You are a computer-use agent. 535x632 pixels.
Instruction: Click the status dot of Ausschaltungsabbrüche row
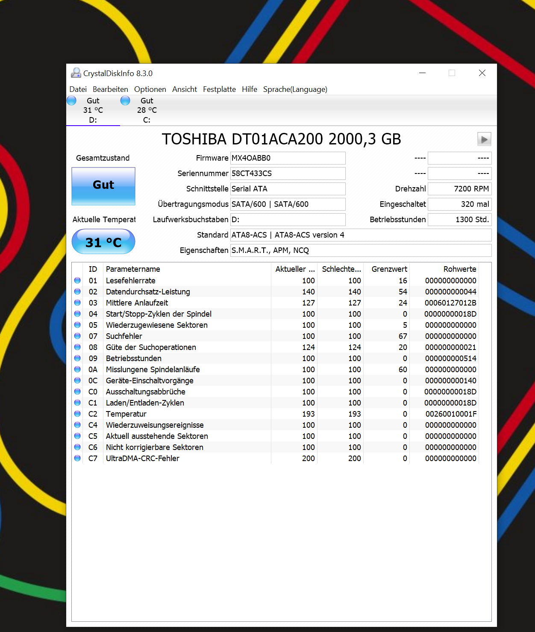[77, 391]
